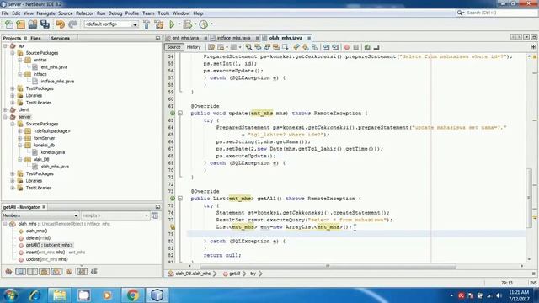
Task: Click the Stop Macro Recording icon
Action: [x=356, y=47]
